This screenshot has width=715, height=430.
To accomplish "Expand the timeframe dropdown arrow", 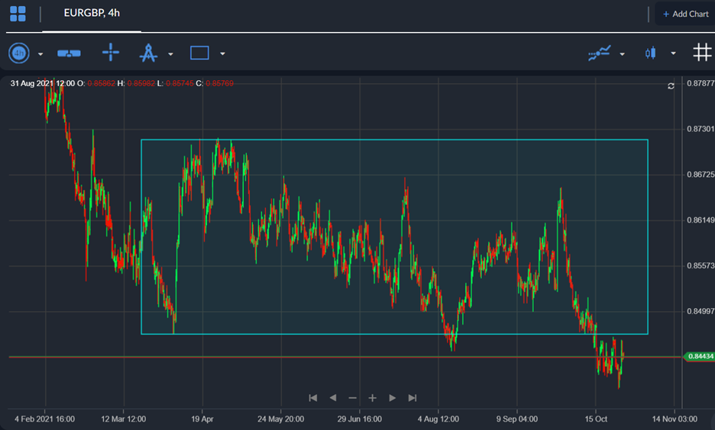I will pos(40,54).
